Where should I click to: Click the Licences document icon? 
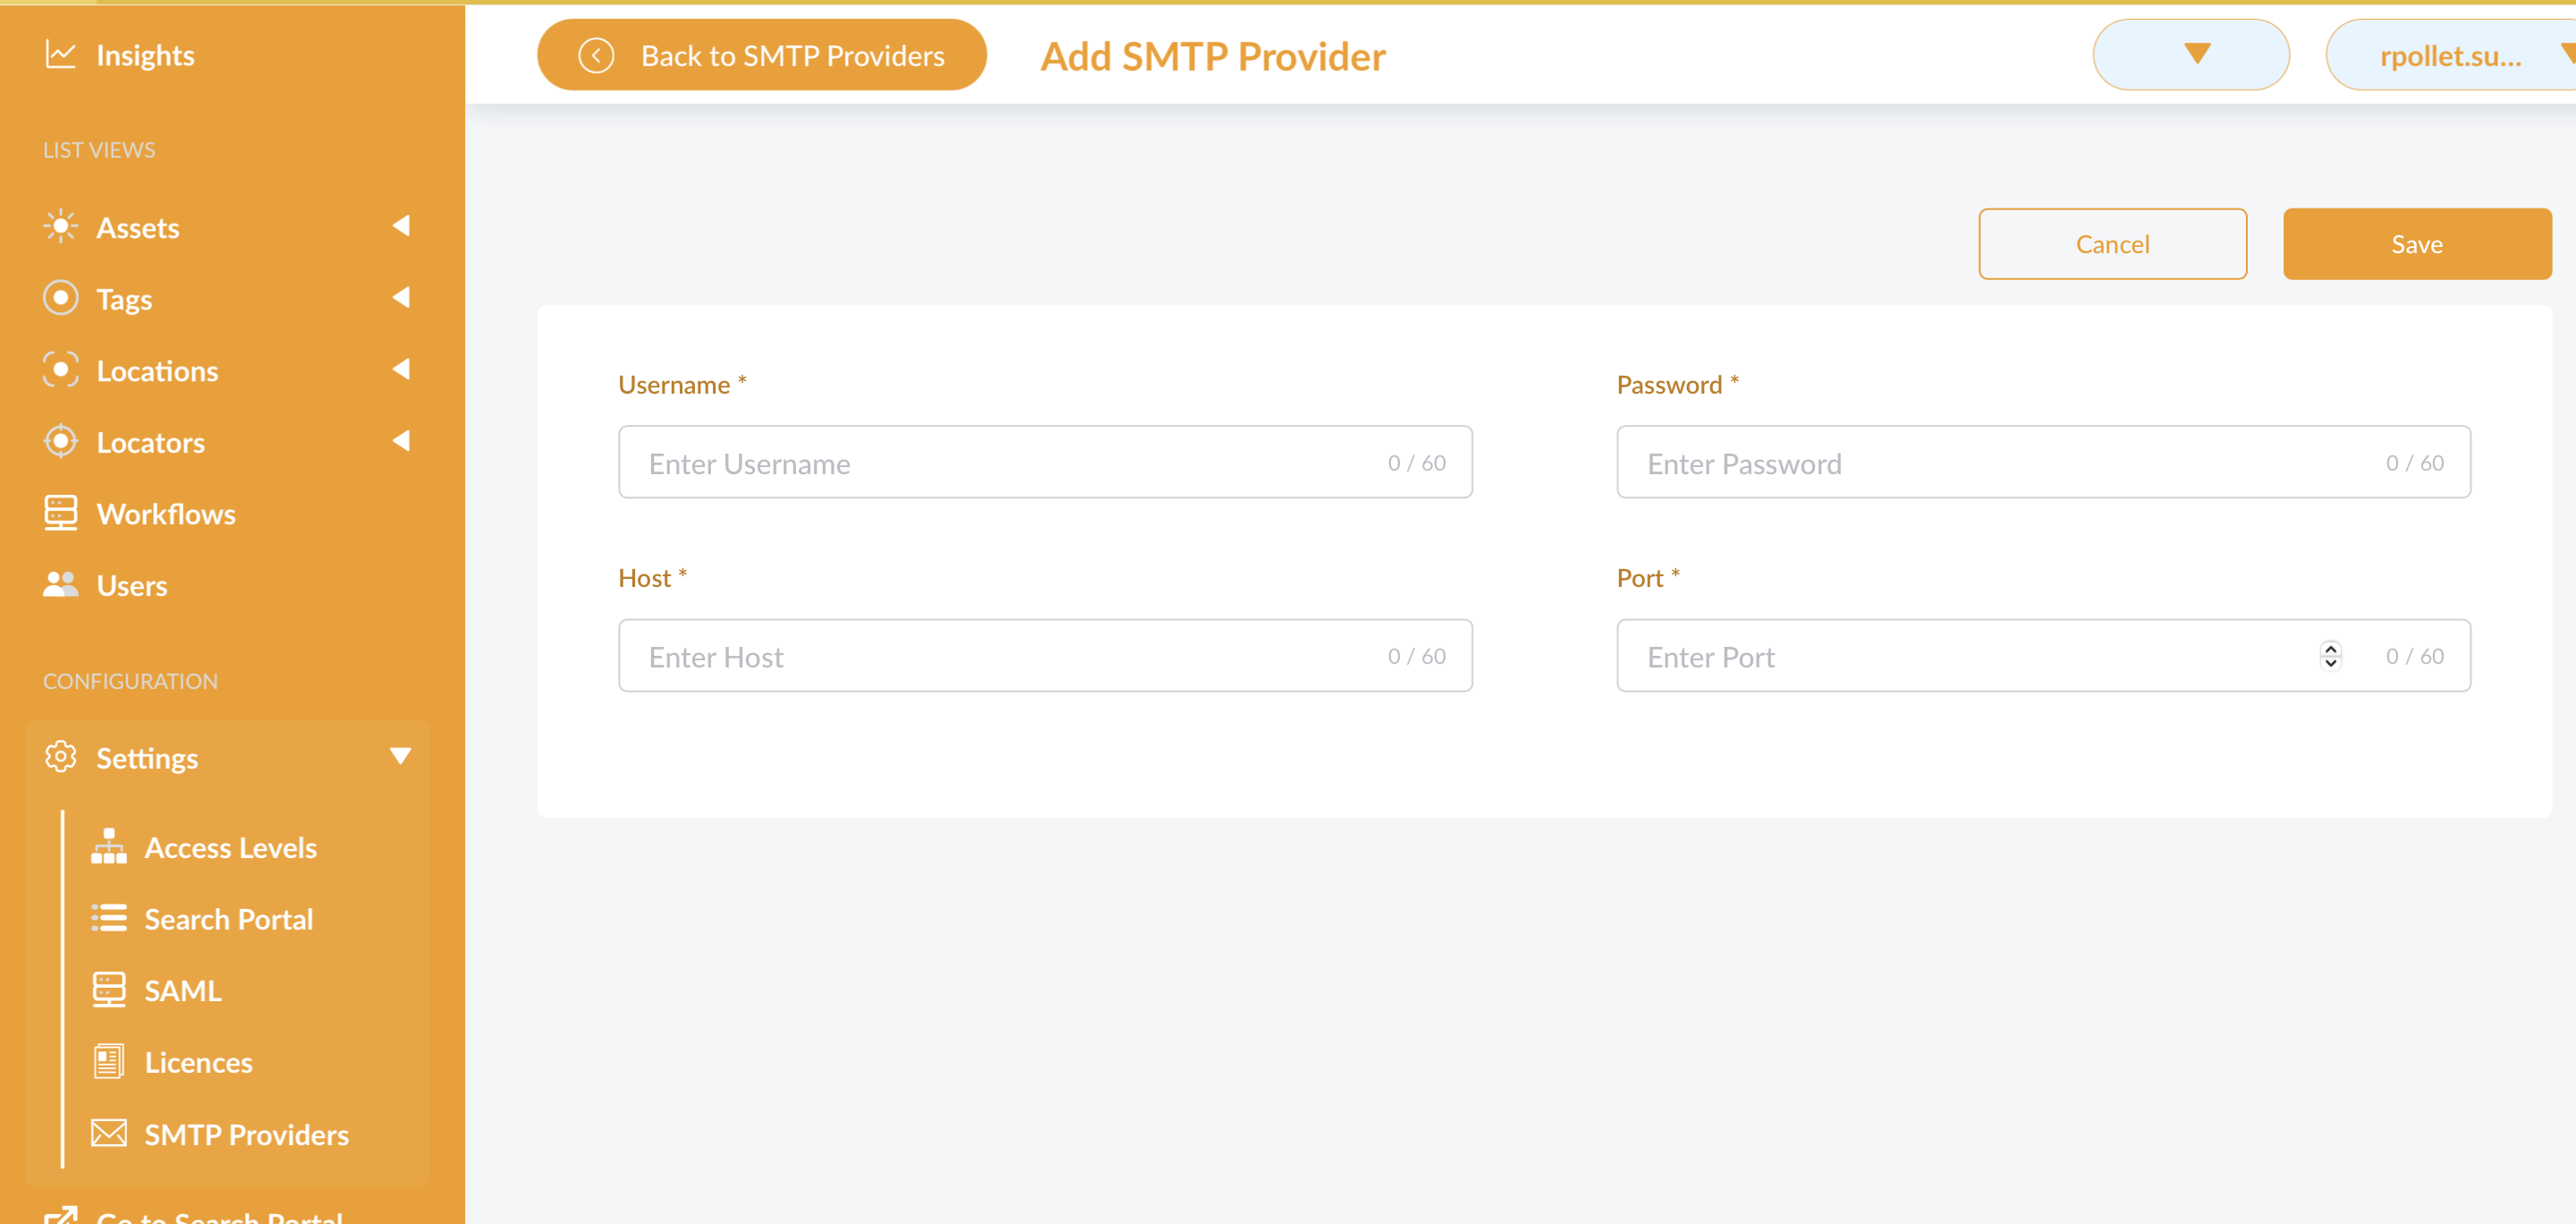(109, 1062)
